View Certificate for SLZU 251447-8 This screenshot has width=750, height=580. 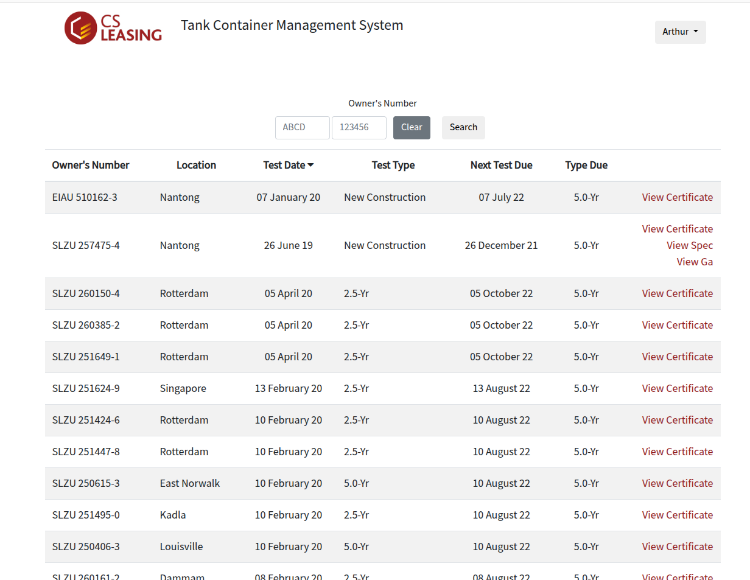point(677,452)
